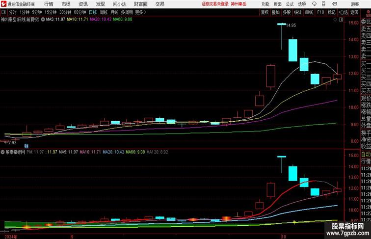Click the 神州泰岳(日线 前复权) chart title
Viewport: 371px width, 239px height.
(20, 20)
